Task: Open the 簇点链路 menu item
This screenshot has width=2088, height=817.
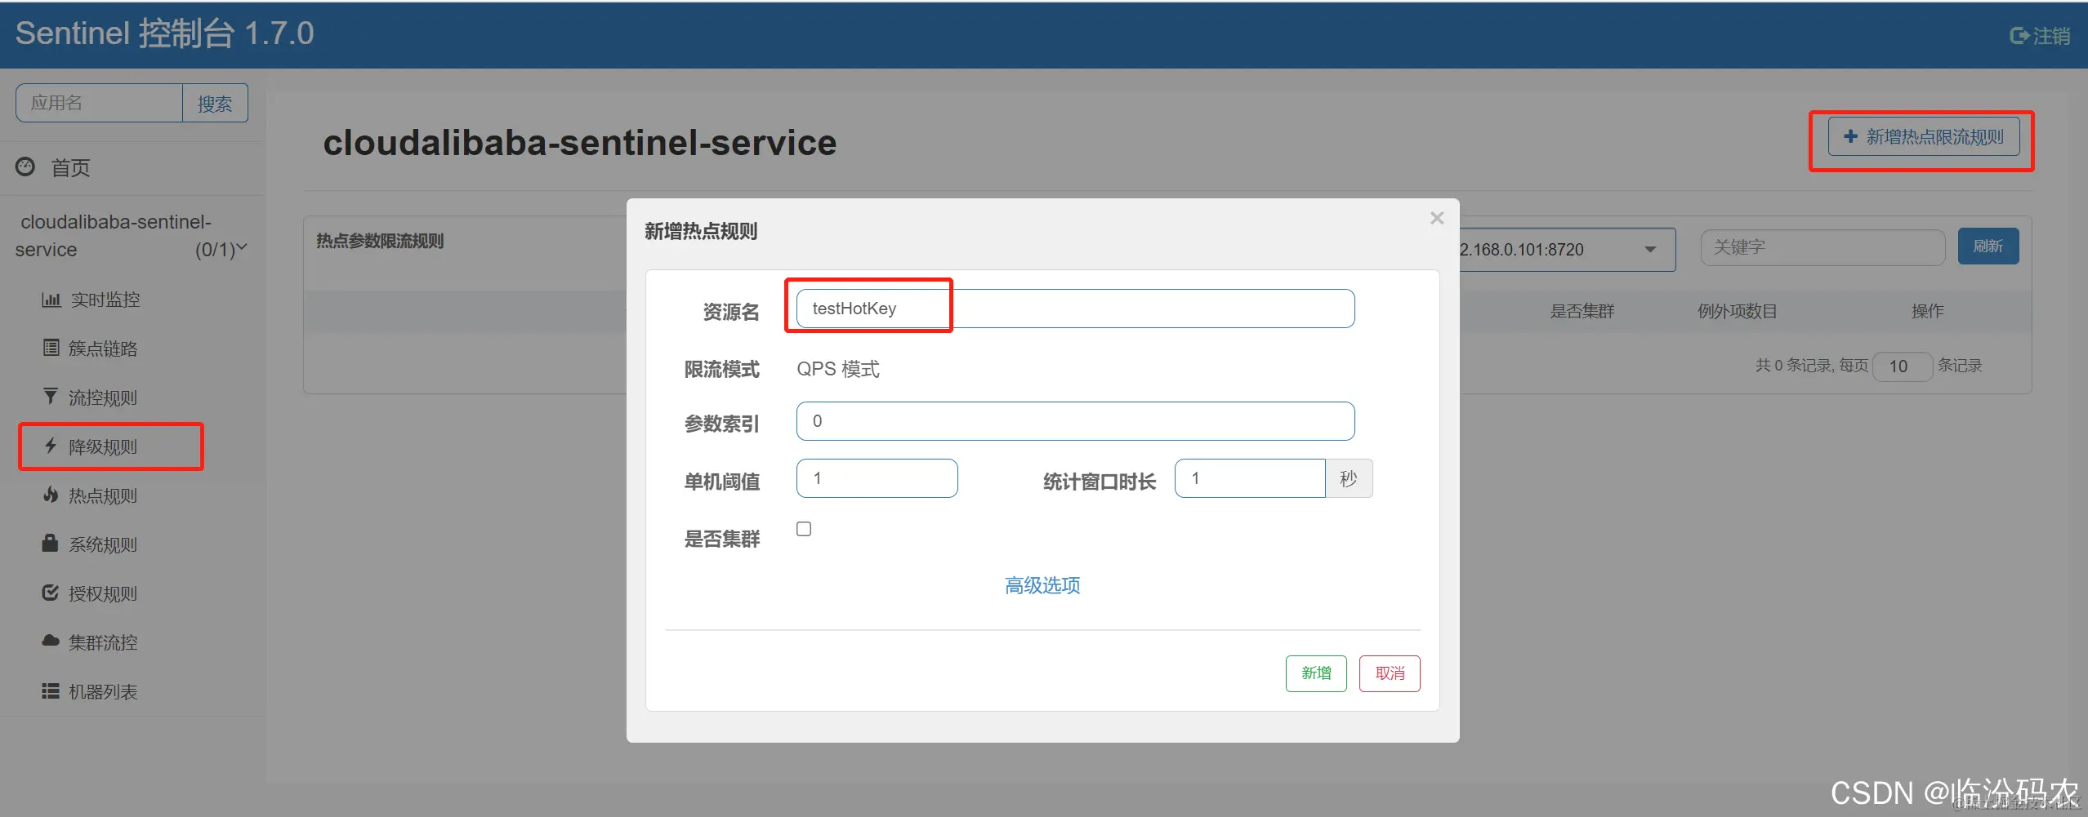Action: click(x=103, y=349)
